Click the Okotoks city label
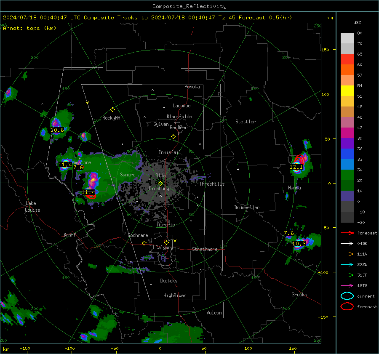 168,281
